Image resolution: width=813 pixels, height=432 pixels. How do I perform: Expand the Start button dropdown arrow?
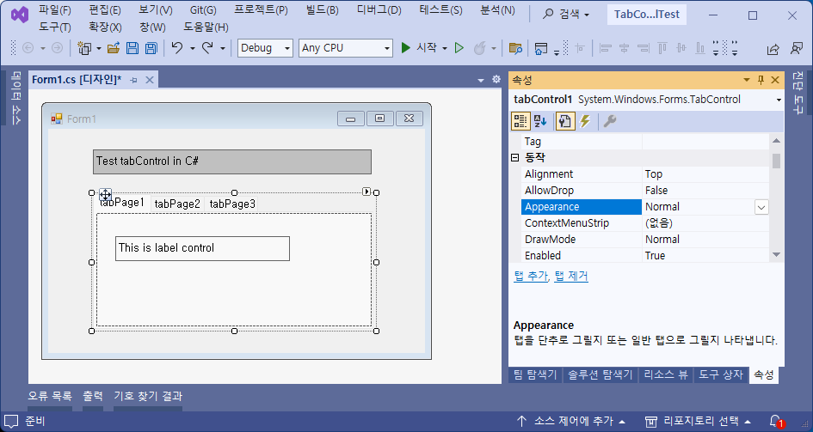[x=445, y=48]
